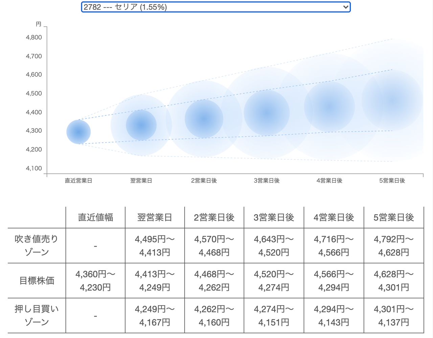The image size is (433, 338).
Task: Click the dash cell in 吹き値売りゾーン row
Action: [95, 246]
